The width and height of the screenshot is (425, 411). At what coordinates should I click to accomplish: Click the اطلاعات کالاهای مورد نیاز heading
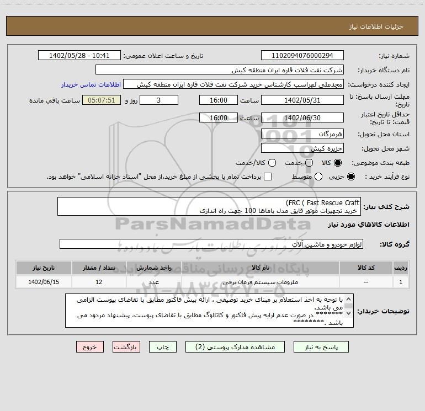tap(369, 225)
